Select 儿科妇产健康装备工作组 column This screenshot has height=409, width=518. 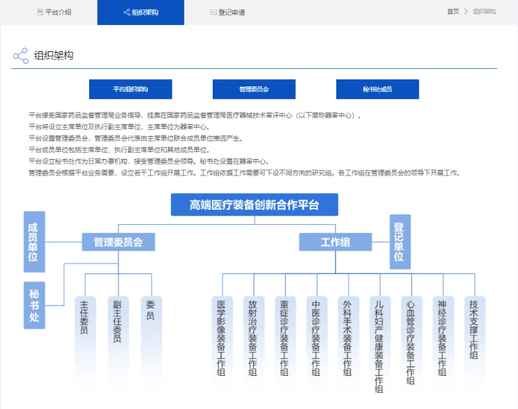380,345
